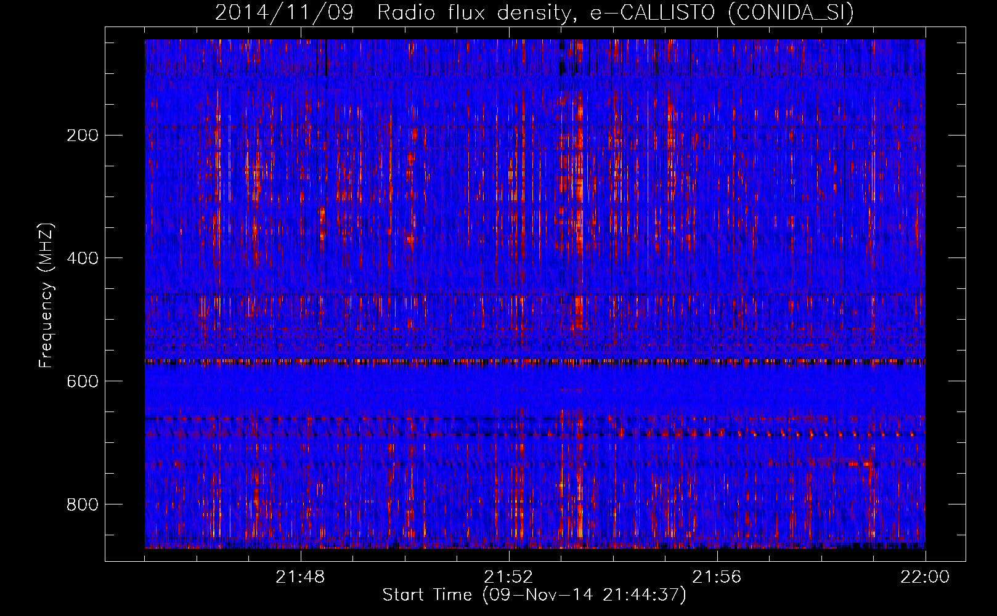Click the '(CONIDA_SI)' station label in the title
The width and height of the screenshot is (997, 616).
(x=791, y=13)
